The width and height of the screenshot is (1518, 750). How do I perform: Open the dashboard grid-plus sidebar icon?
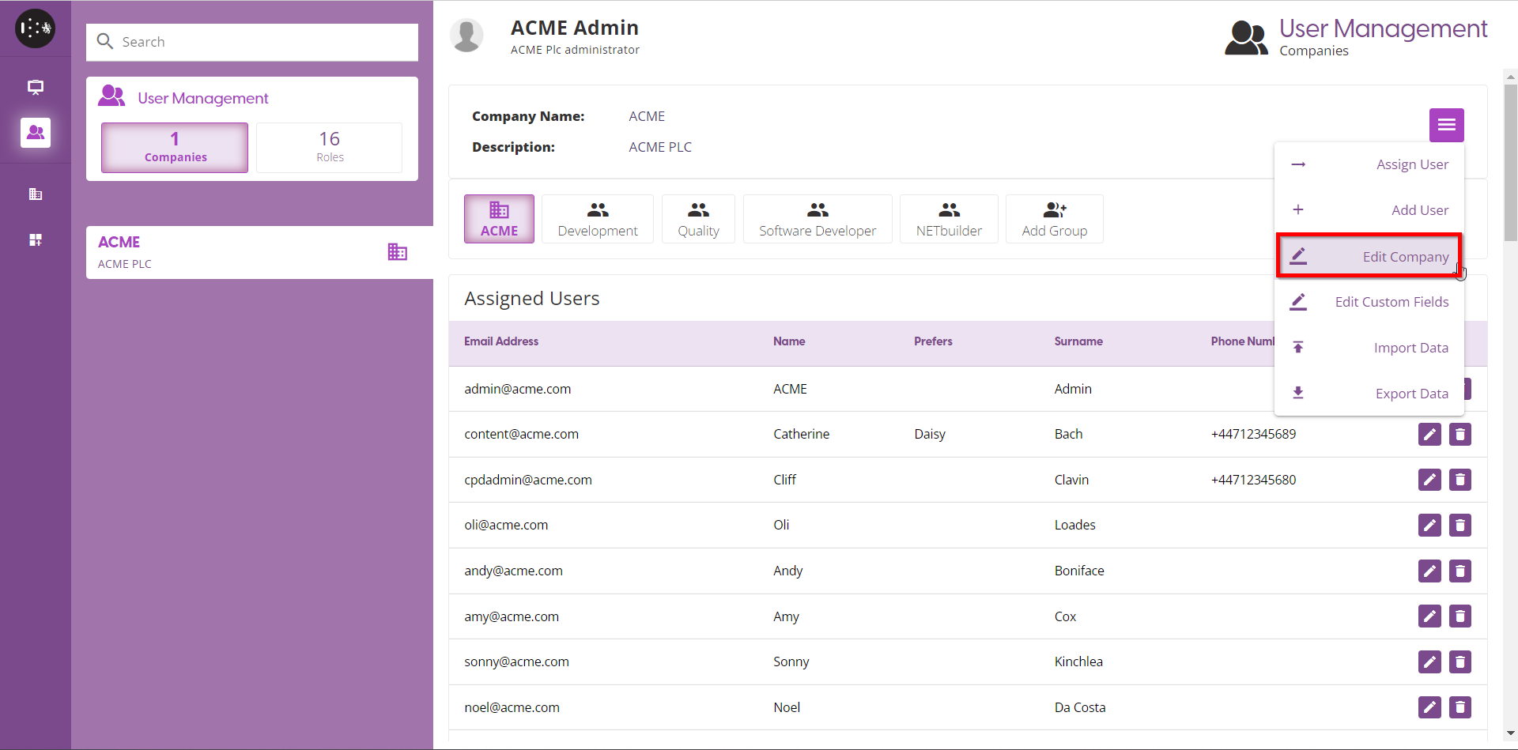(36, 240)
